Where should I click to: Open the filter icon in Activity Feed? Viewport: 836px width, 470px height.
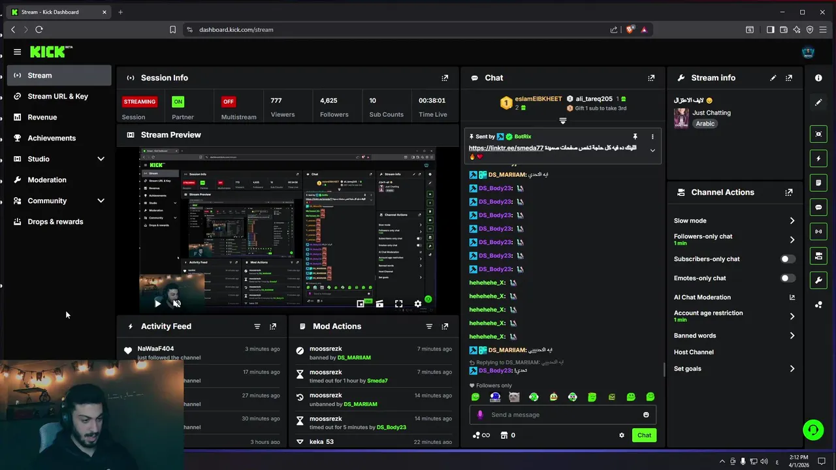tap(257, 326)
